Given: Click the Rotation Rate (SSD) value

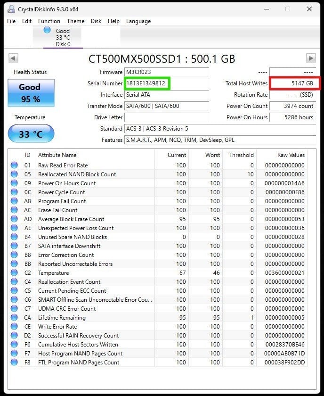Looking at the screenshot, I should coord(293,95).
